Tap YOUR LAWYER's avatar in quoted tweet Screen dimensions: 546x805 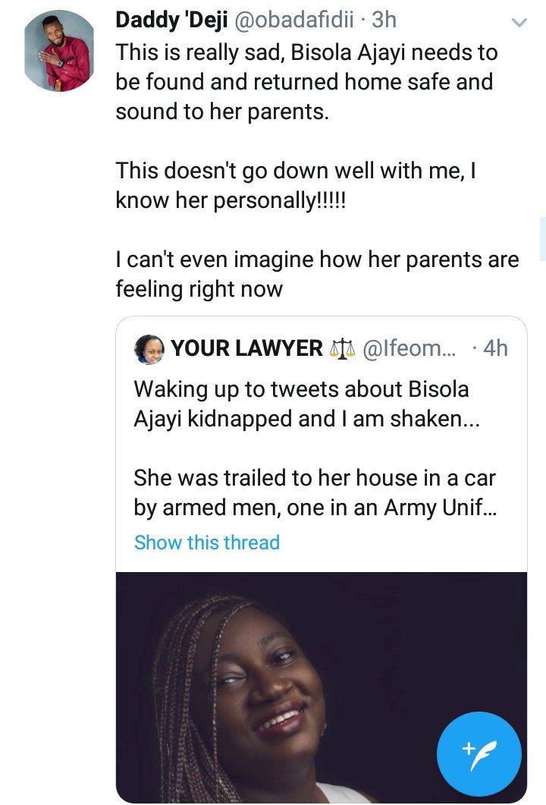pyautogui.click(x=149, y=349)
